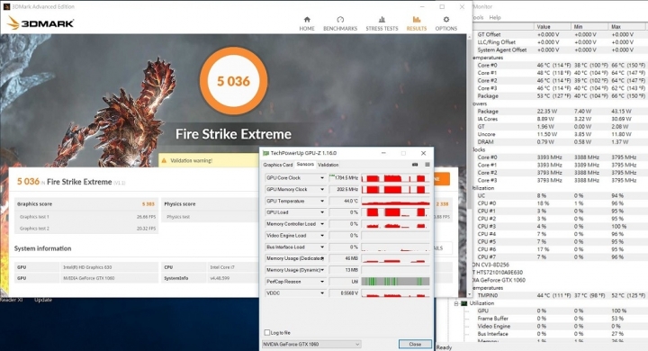Open 3DMark Options gear
Image resolution: width=648 pixels, height=351 pixels.
point(445,23)
